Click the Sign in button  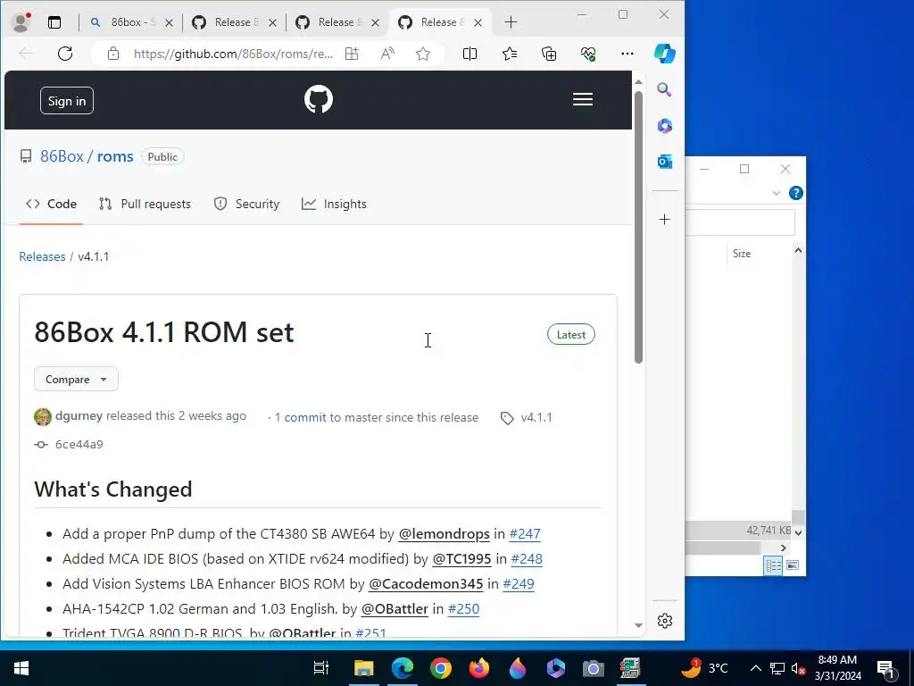[66, 101]
